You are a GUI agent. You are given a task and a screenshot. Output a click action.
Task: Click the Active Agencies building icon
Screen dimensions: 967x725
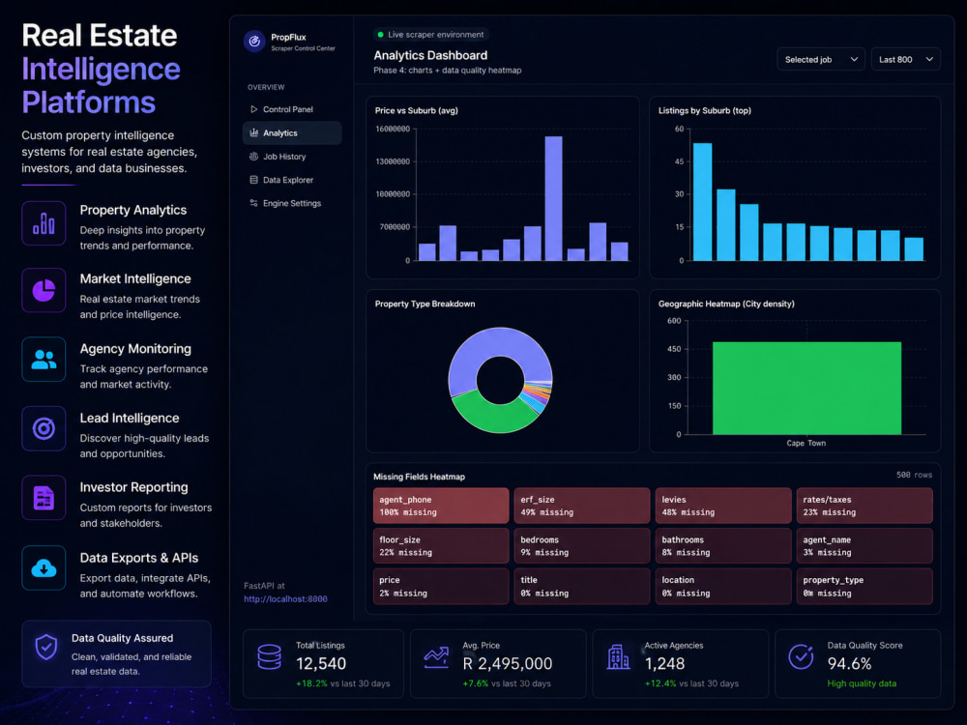pos(618,657)
